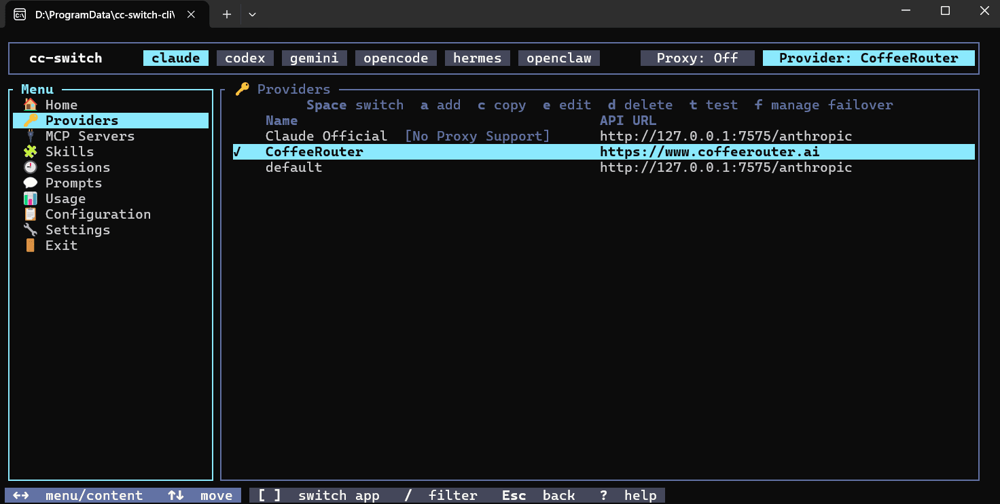Click the key icon in Providers panel title

coord(242,89)
